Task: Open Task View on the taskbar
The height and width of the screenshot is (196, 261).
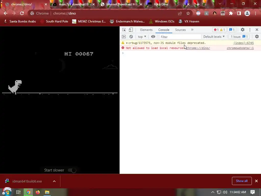Action: point(18,192)
